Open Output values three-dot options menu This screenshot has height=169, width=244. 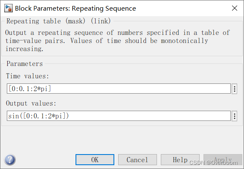(x=234, y=116)
